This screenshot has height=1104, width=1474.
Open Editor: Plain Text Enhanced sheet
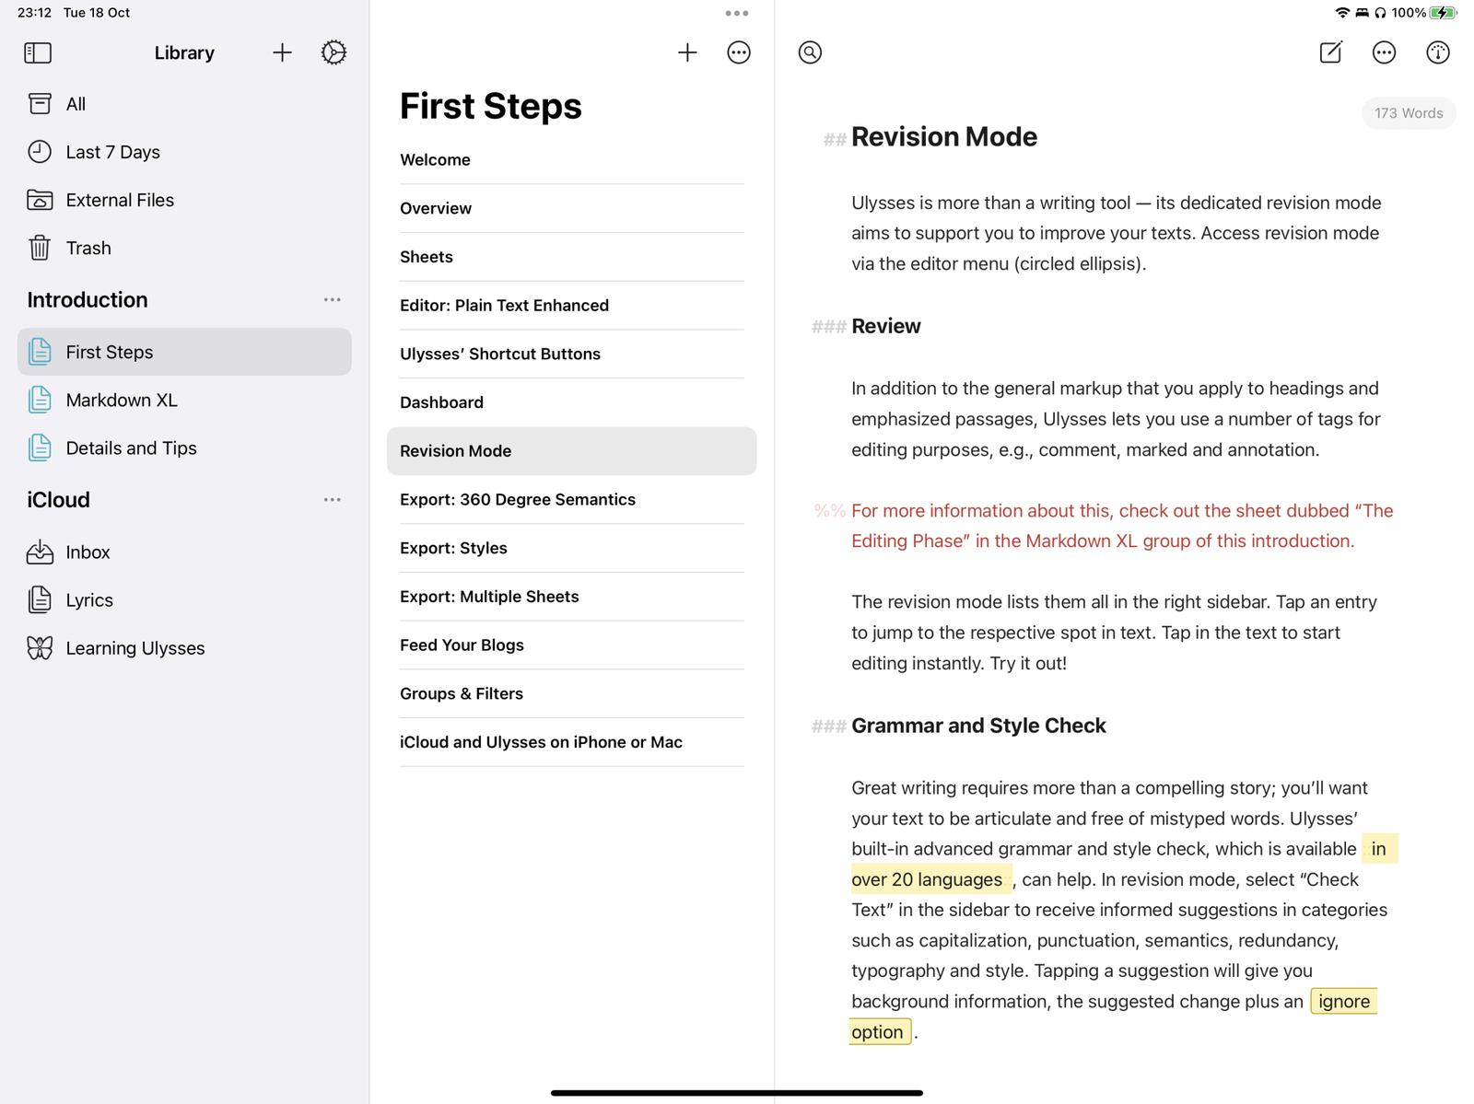[x=572, y=306]
